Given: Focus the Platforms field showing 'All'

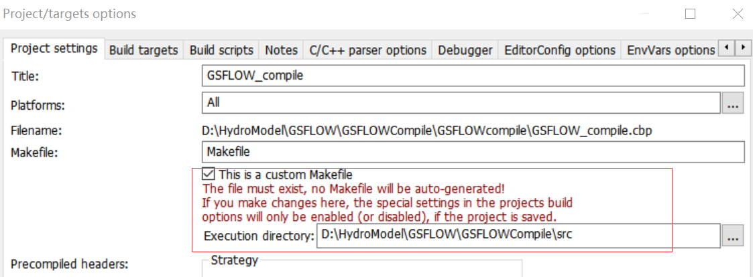Looking at the screenshot, I should 460,103.
